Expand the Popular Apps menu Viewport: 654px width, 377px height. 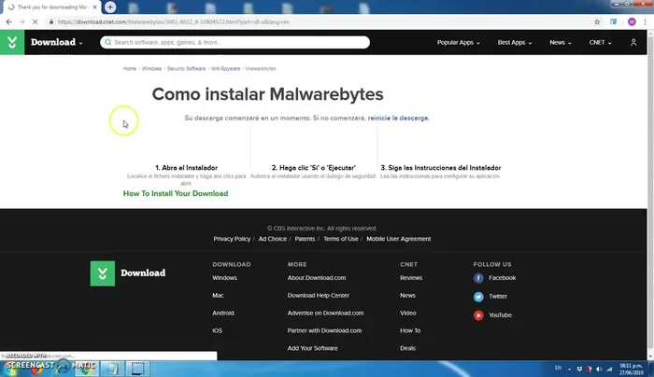[x=458, y=43]
